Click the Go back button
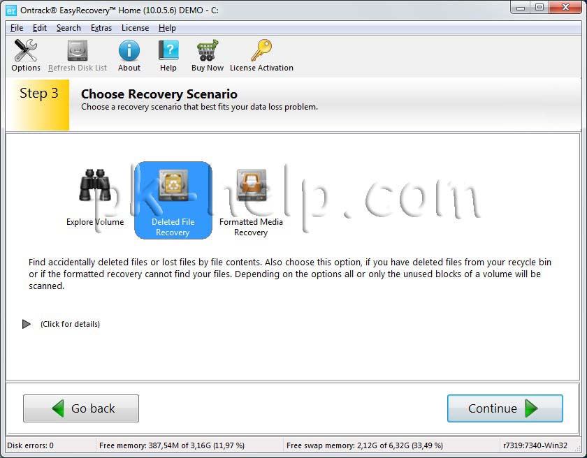 [x=81, y=408]
